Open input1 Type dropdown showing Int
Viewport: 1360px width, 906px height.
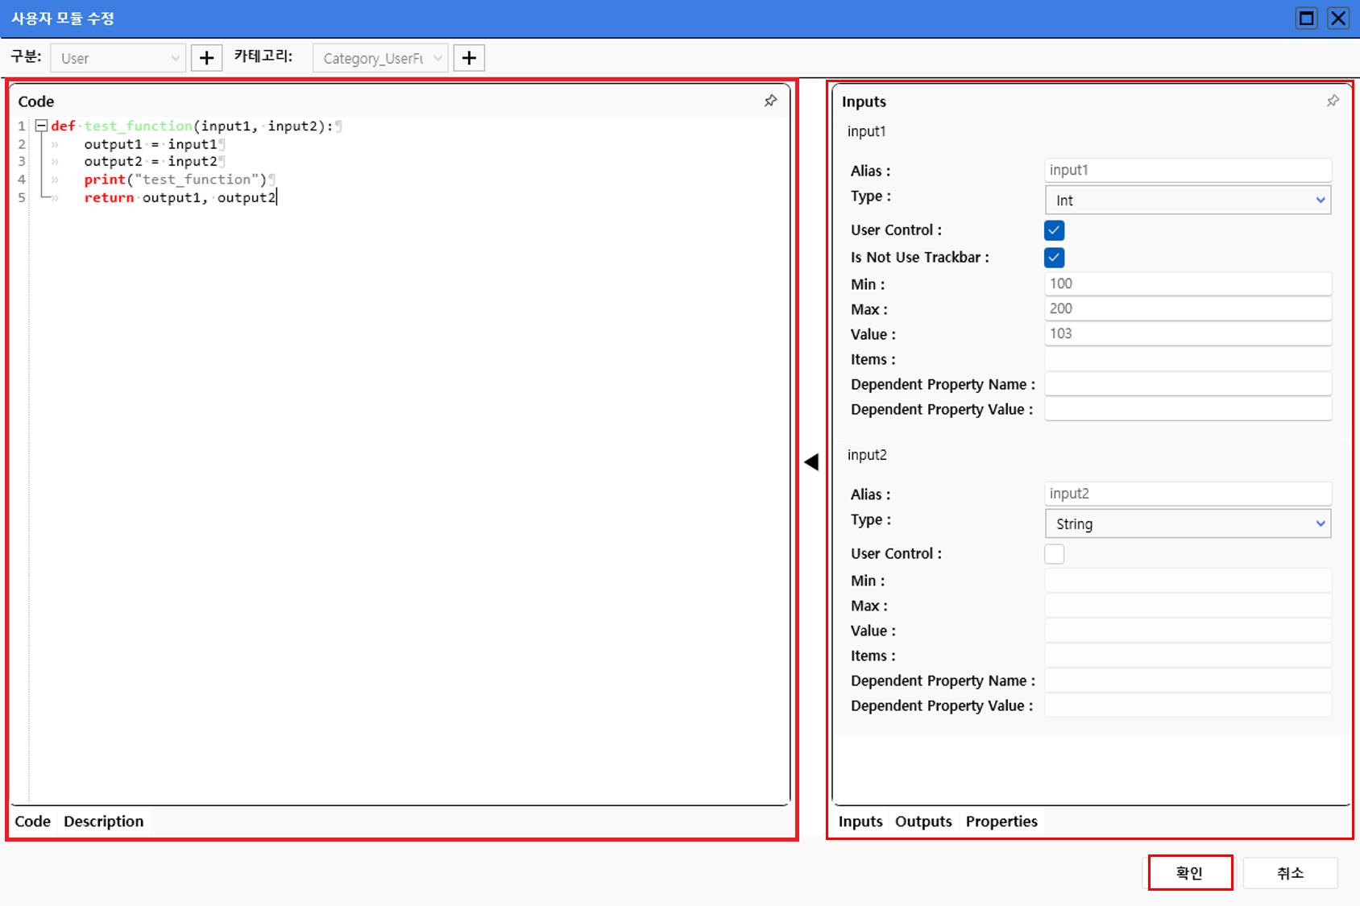pos(1188,201)
